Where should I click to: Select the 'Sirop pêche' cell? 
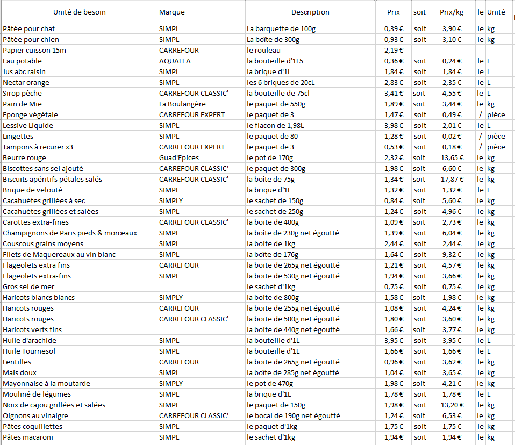(x=80, y=94)
